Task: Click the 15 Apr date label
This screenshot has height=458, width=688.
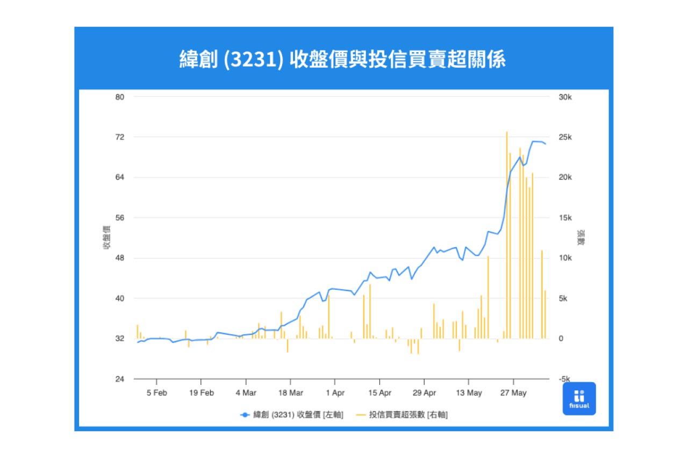Action: pyautogui.click(x=379, y=393)
